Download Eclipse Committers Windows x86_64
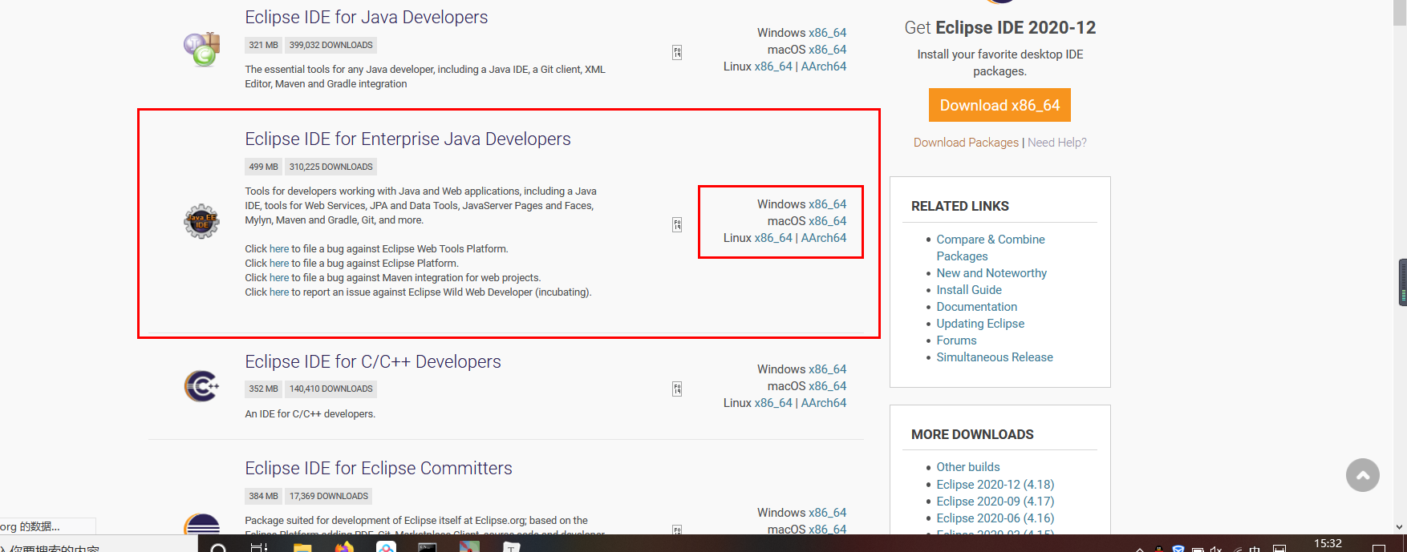Image resolution: width=1407 pixels, height=552 pixels. tap(828, 513)
